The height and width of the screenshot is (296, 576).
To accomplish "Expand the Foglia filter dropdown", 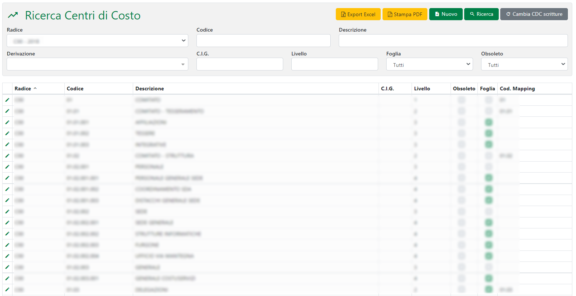I will click(x=429, y=64).
